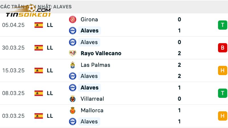
Task: Click the Alaves crest in 05.04.25 match
Action: click(73, 30)
